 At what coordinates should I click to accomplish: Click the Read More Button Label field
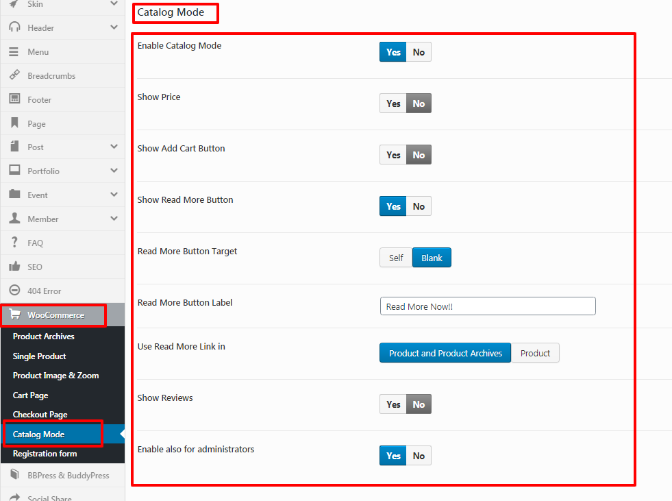(x=488, y=306)
